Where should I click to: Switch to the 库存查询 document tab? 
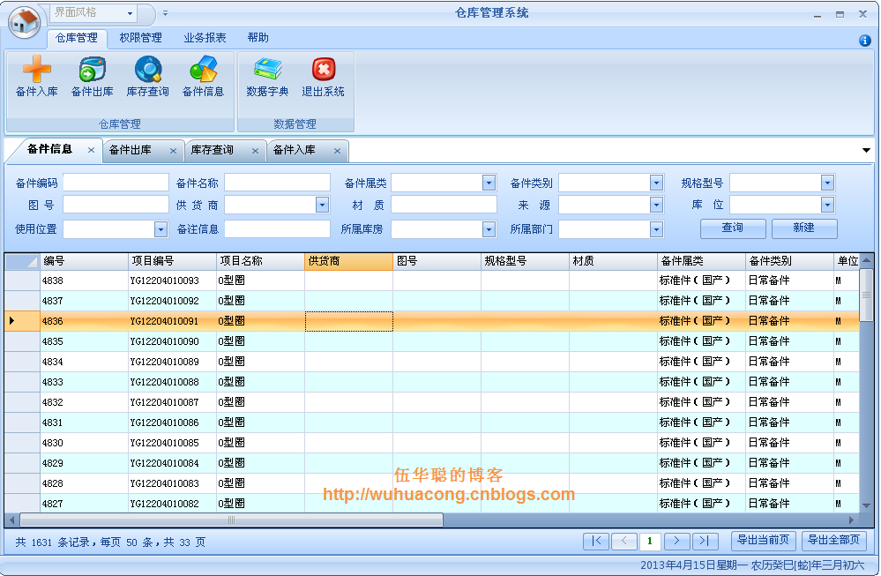[x=213, y=150]
